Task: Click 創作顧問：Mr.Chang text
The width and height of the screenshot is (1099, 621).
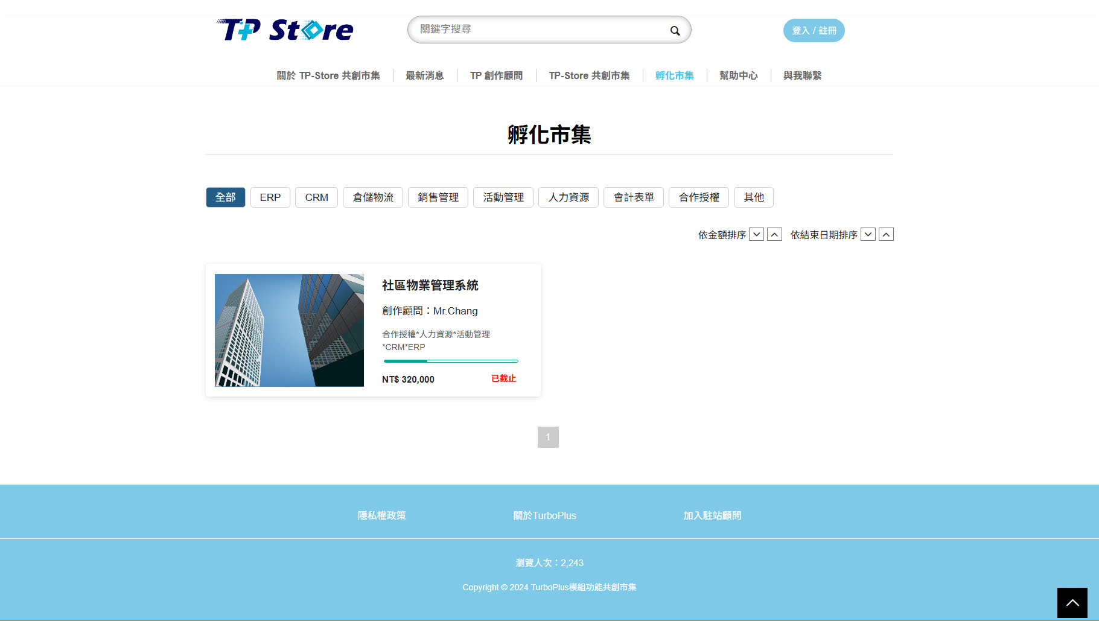Action: [430, 311]
